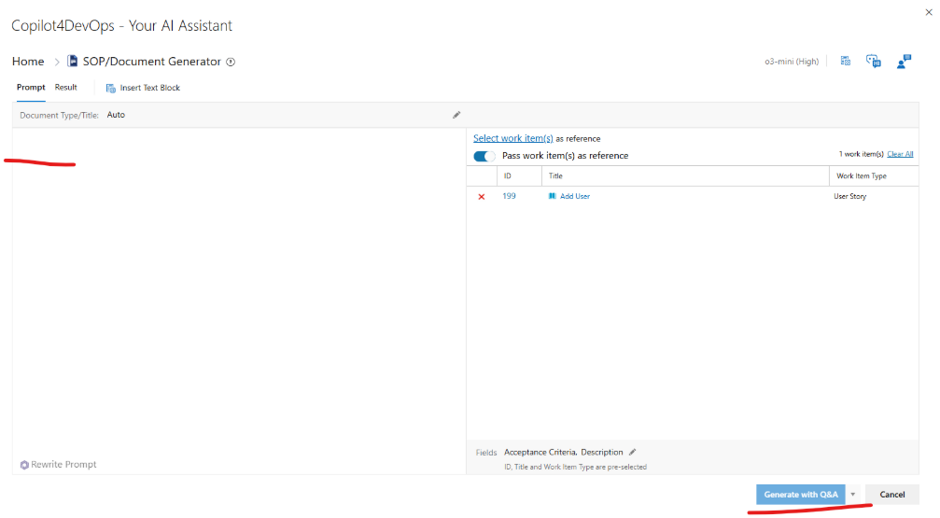Open the Add User work item title
Image resolution: width=940 pixels, height=518 pixels.
tap(575, 196)
